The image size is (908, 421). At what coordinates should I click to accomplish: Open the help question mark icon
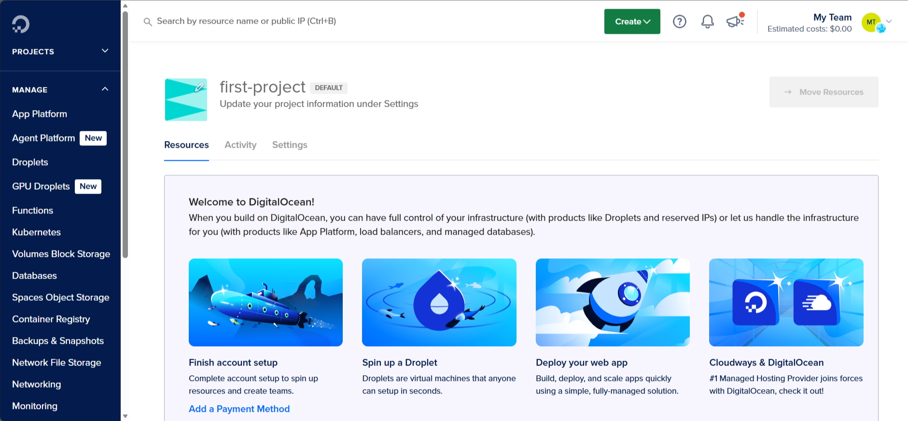[x=680, y=21]
